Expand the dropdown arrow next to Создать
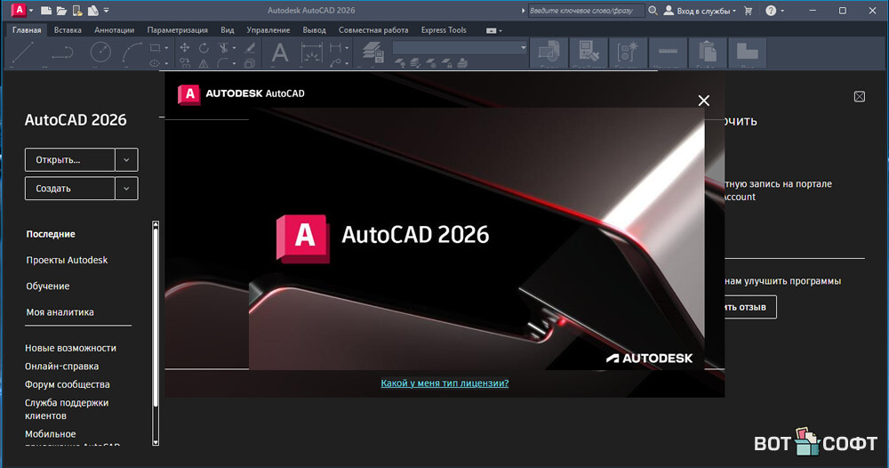Image resolution: width=889 pixels, height=468 pixels. click(127, 189)
